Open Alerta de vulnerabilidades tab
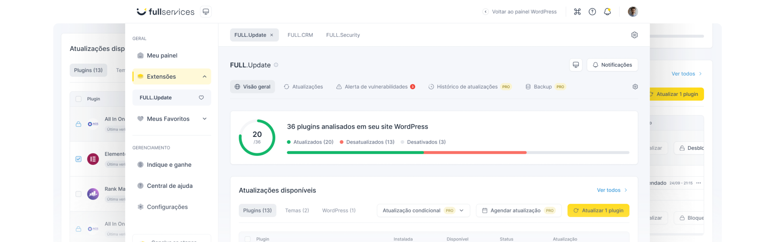Image resolution: width=775 pixels, height=242 pixels. (376, 87)
